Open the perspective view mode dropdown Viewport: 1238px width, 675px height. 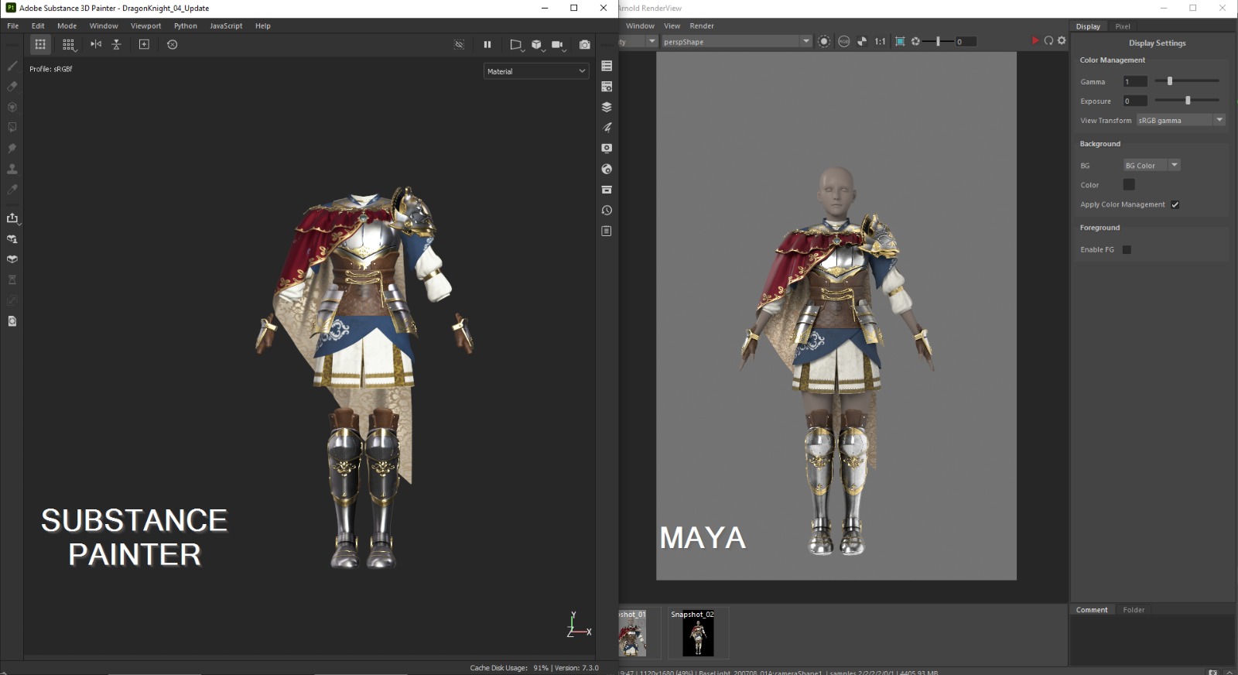[x=517, y=45]
